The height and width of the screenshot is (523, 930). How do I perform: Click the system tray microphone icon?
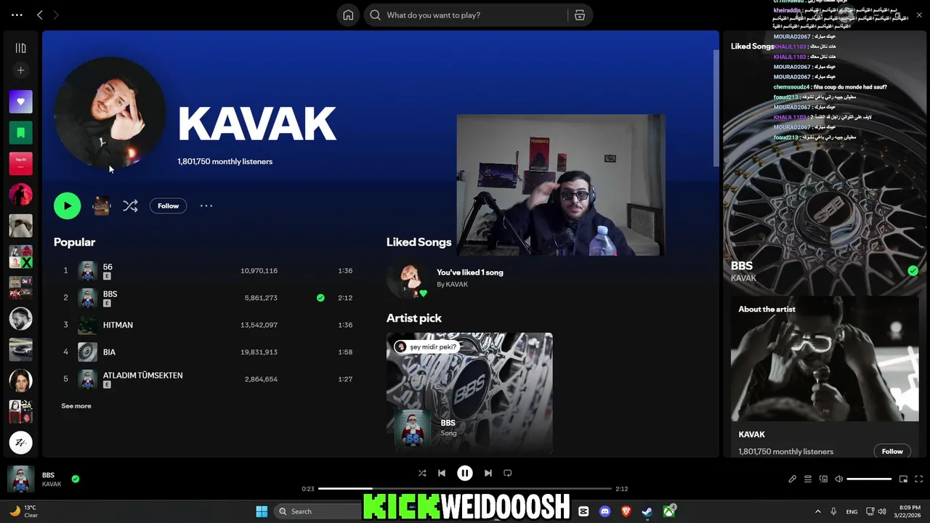pyautogui.click(x=833, y=511)
